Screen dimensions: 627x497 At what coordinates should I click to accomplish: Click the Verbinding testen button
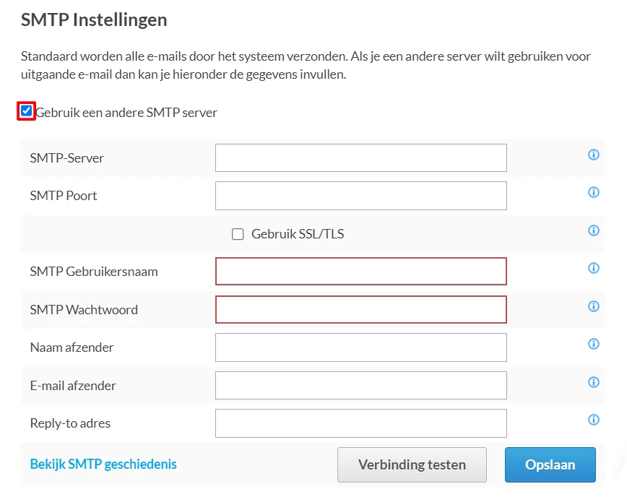(x=412, y=464)
